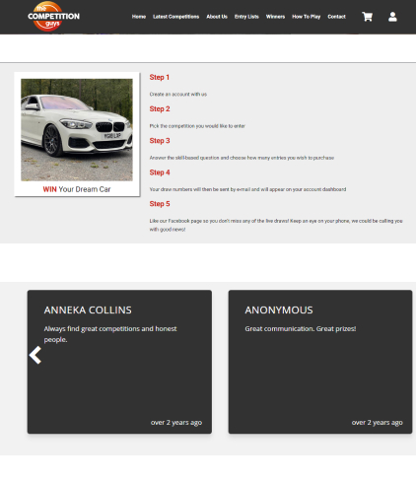Open the Contact page

coord(336,17)
